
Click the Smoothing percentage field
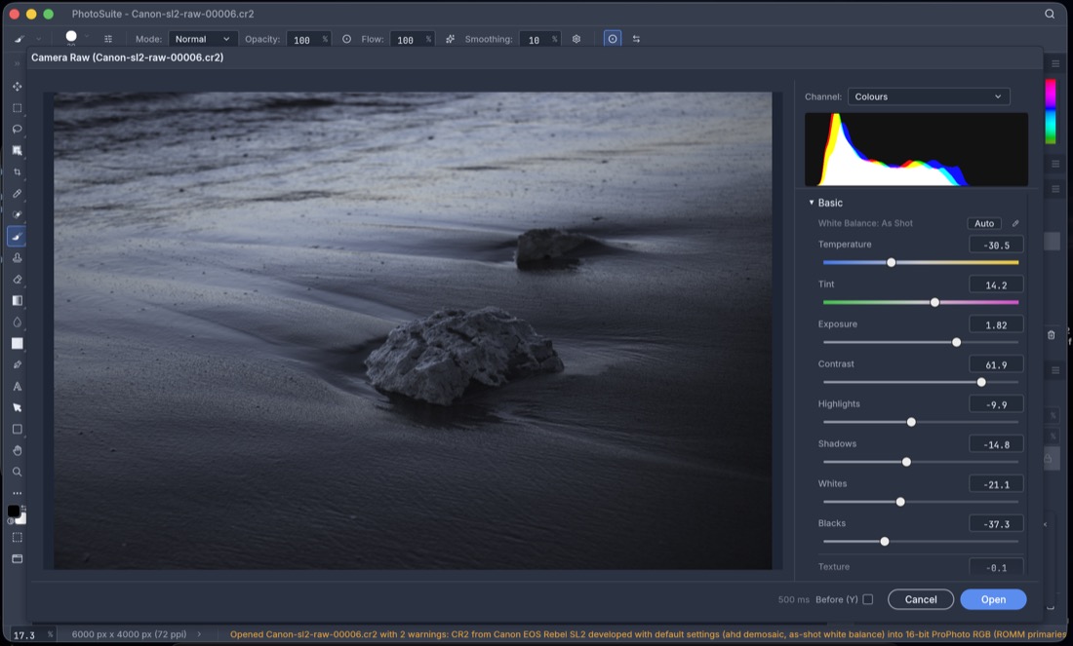540,40
